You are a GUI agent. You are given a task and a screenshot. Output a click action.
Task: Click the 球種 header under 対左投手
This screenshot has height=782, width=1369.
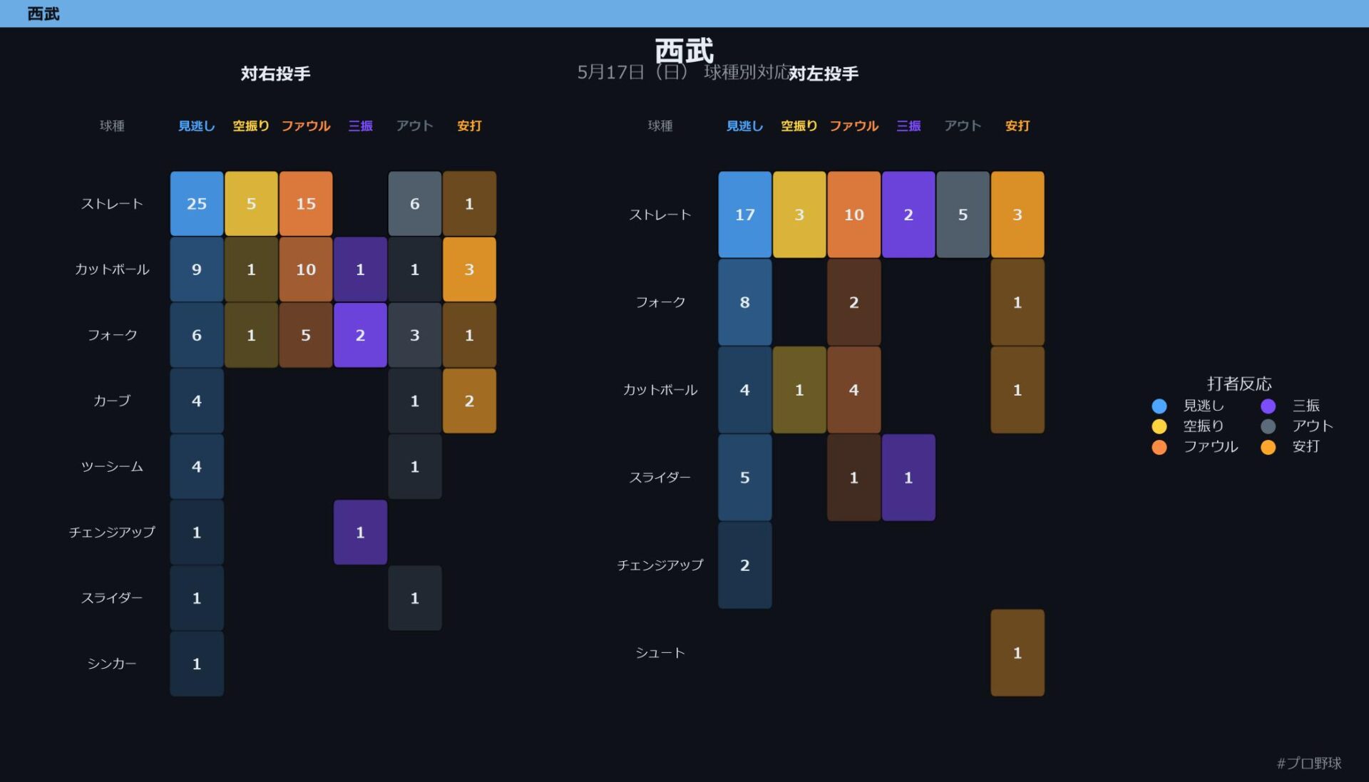(x=660, y=126)
